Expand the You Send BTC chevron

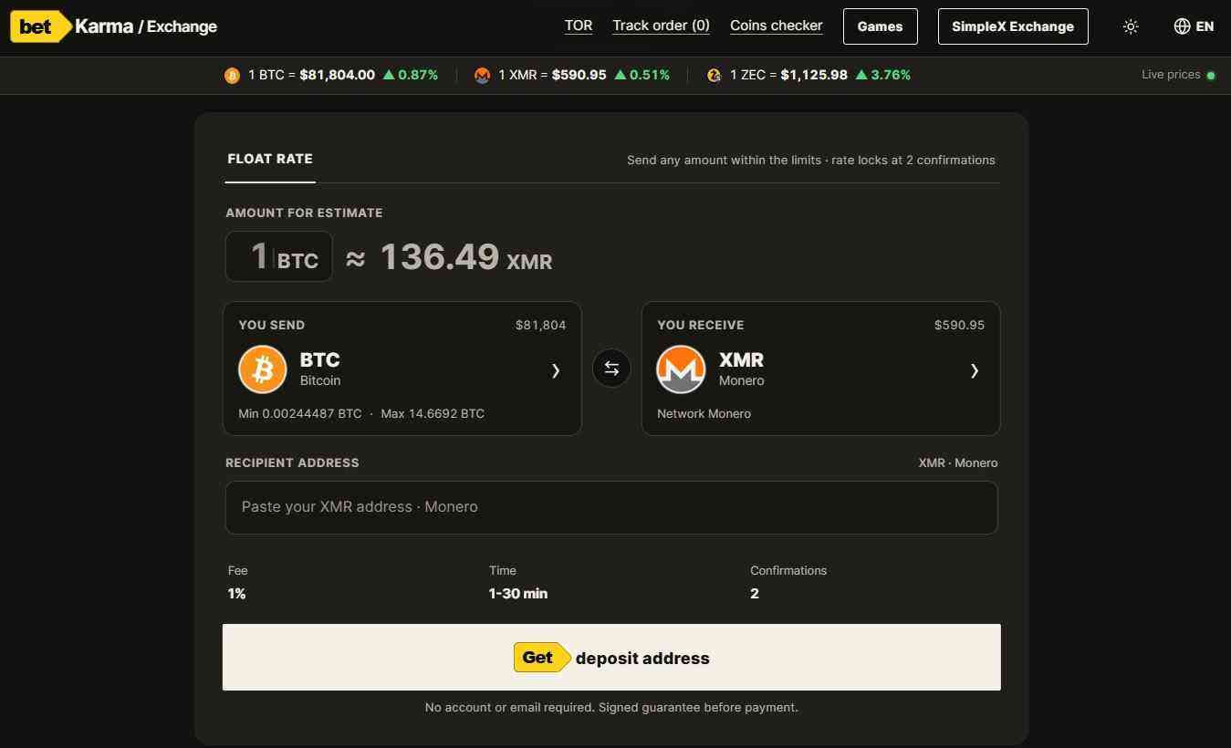[555, 370]
